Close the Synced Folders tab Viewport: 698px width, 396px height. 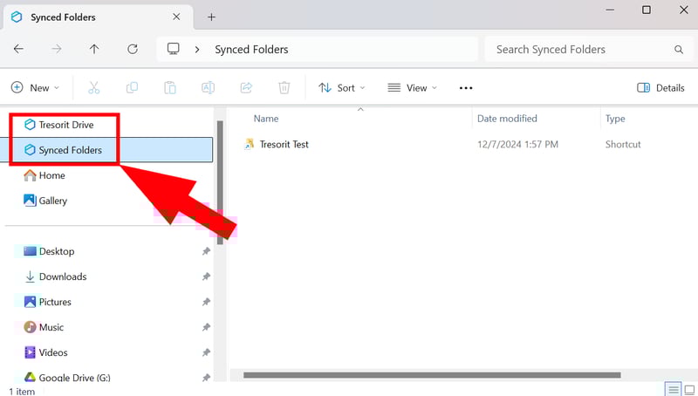pos(176,17)
